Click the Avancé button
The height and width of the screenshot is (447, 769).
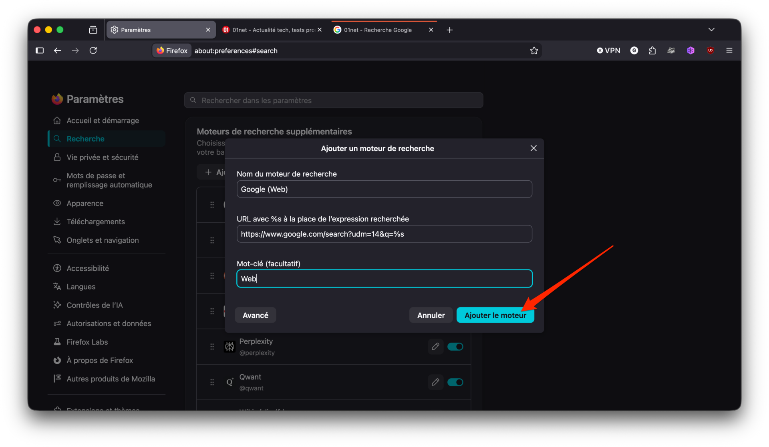pos(256,315)
